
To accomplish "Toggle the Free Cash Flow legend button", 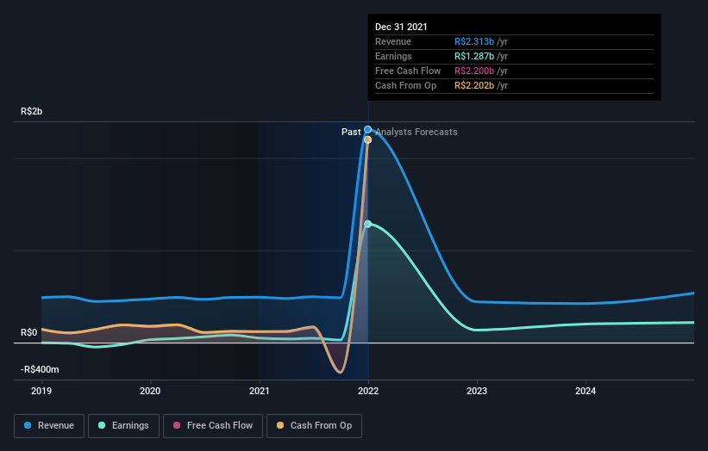I will [x=213, y=426].
